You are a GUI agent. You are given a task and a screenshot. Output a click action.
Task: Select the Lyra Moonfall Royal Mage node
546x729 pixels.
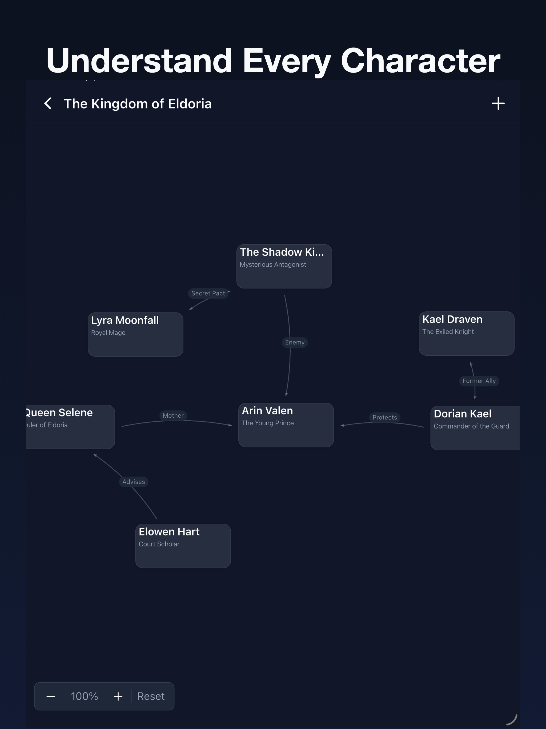click(x=135, y=334)
